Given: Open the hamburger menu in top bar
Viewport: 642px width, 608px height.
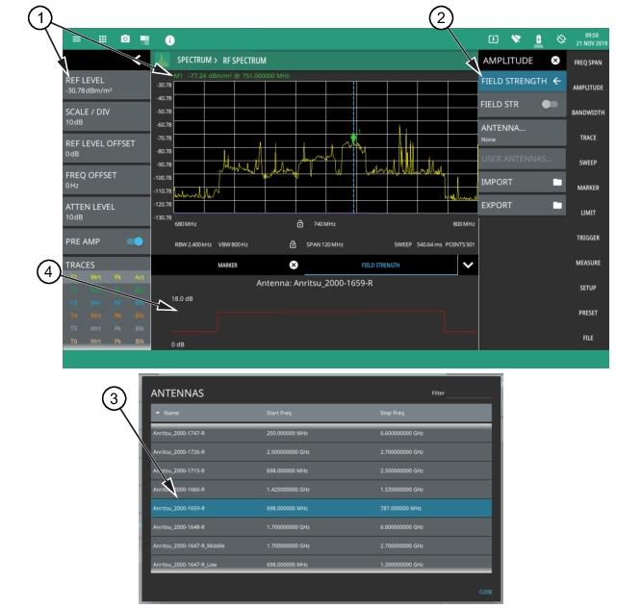Looking at the screenshot, I should 78,40.
